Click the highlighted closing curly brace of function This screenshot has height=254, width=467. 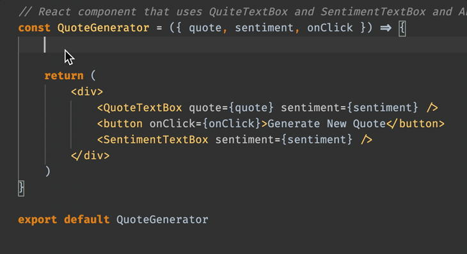click(x=21, y=188)
